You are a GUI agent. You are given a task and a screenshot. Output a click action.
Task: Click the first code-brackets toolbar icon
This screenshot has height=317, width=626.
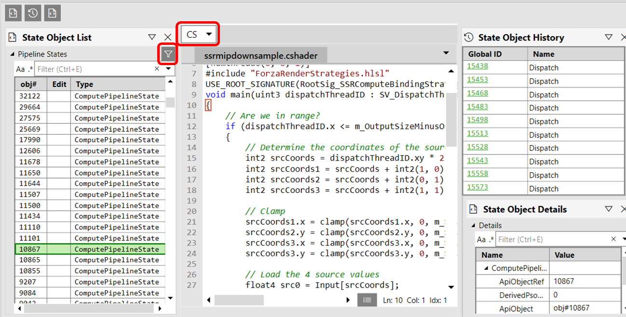click(13, 13)
